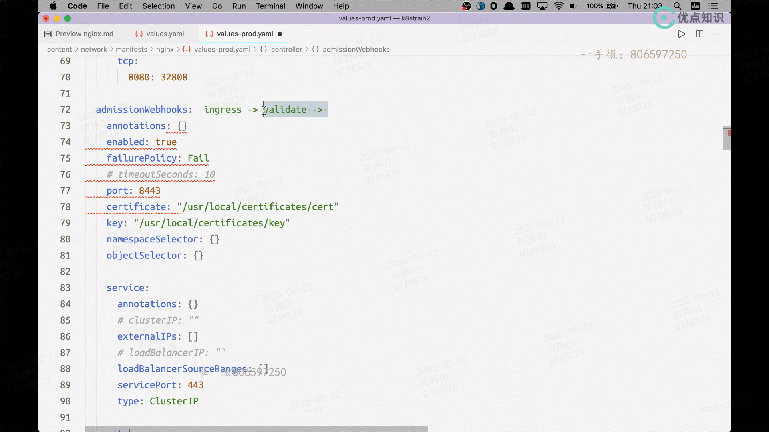769x432 pixels.
Task: Click the volume speaker icon
Action: pos(573,6)
